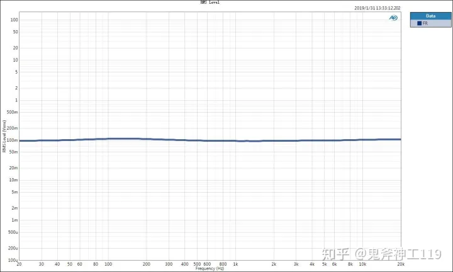This screenshot has height=272, width=453.
Task: Click the 800 tick label on frequency axis
Action: click(x=223, y=264)
